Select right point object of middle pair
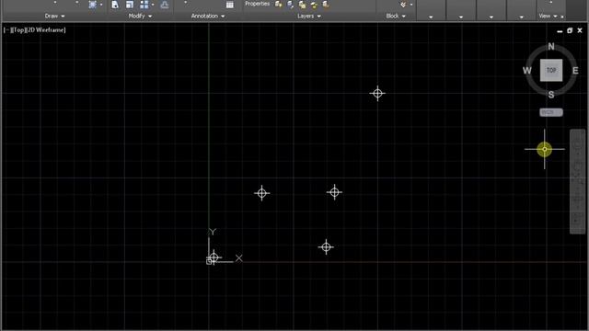This screenshot has height=331, width=589. [x=334, y=192]
